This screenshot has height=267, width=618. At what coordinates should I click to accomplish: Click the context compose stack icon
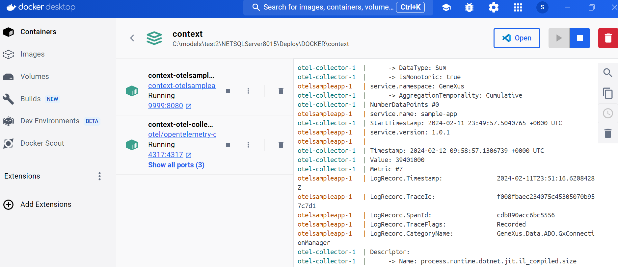(x=154, y=38)
